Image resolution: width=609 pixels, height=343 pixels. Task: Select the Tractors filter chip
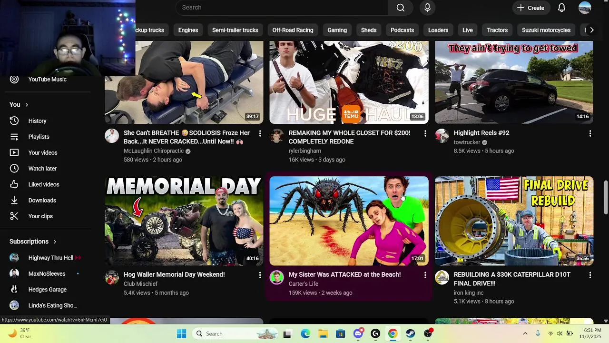pos(497,30)
